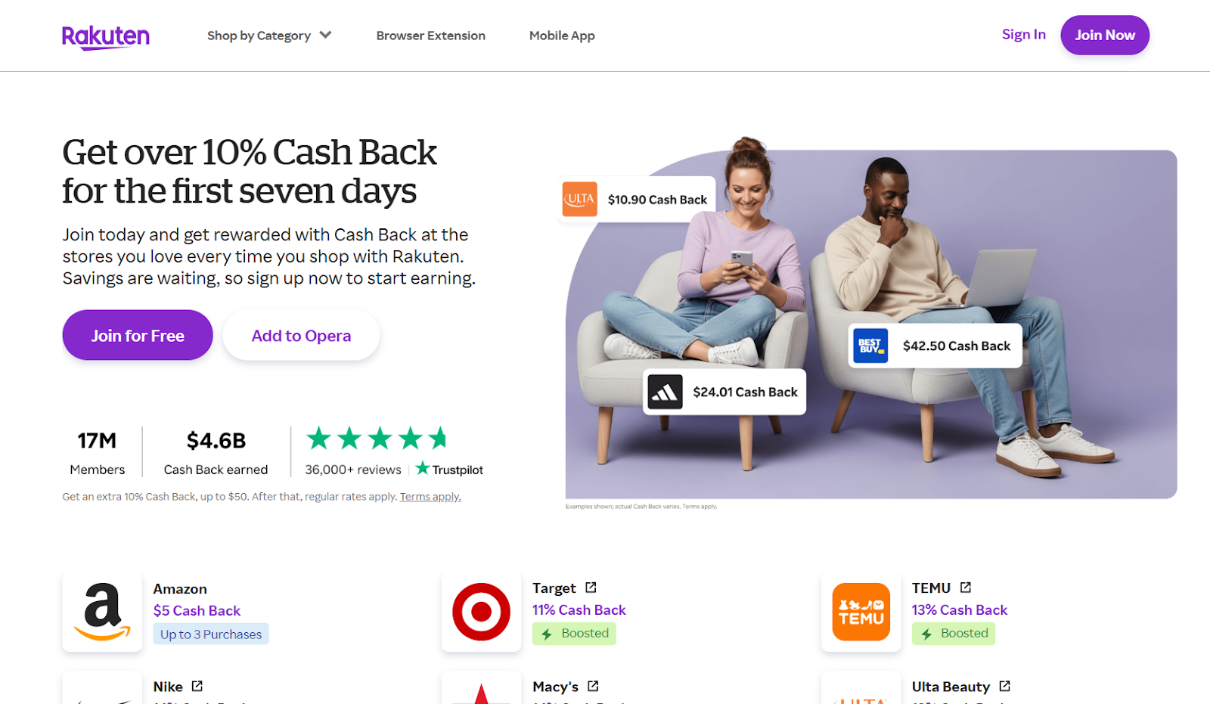The width and height of the screenshot is (1210, 704).
Task: Expand the Shop by Category chevron
Action: coord(325,35)
